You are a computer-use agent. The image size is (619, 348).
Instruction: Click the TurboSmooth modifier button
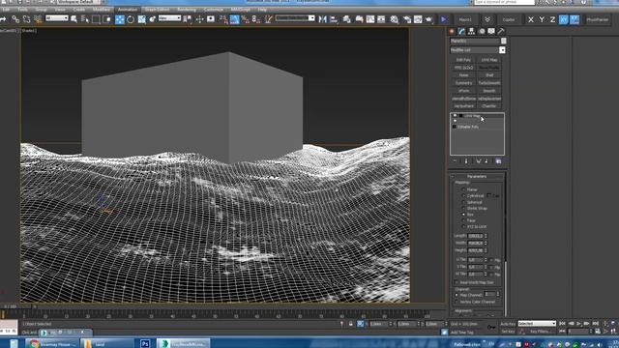click(x=489, y=83)
